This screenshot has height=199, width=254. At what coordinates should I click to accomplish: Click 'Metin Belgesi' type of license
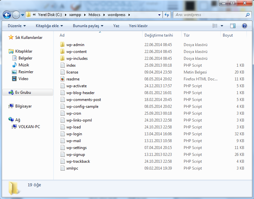pos(195,72)
